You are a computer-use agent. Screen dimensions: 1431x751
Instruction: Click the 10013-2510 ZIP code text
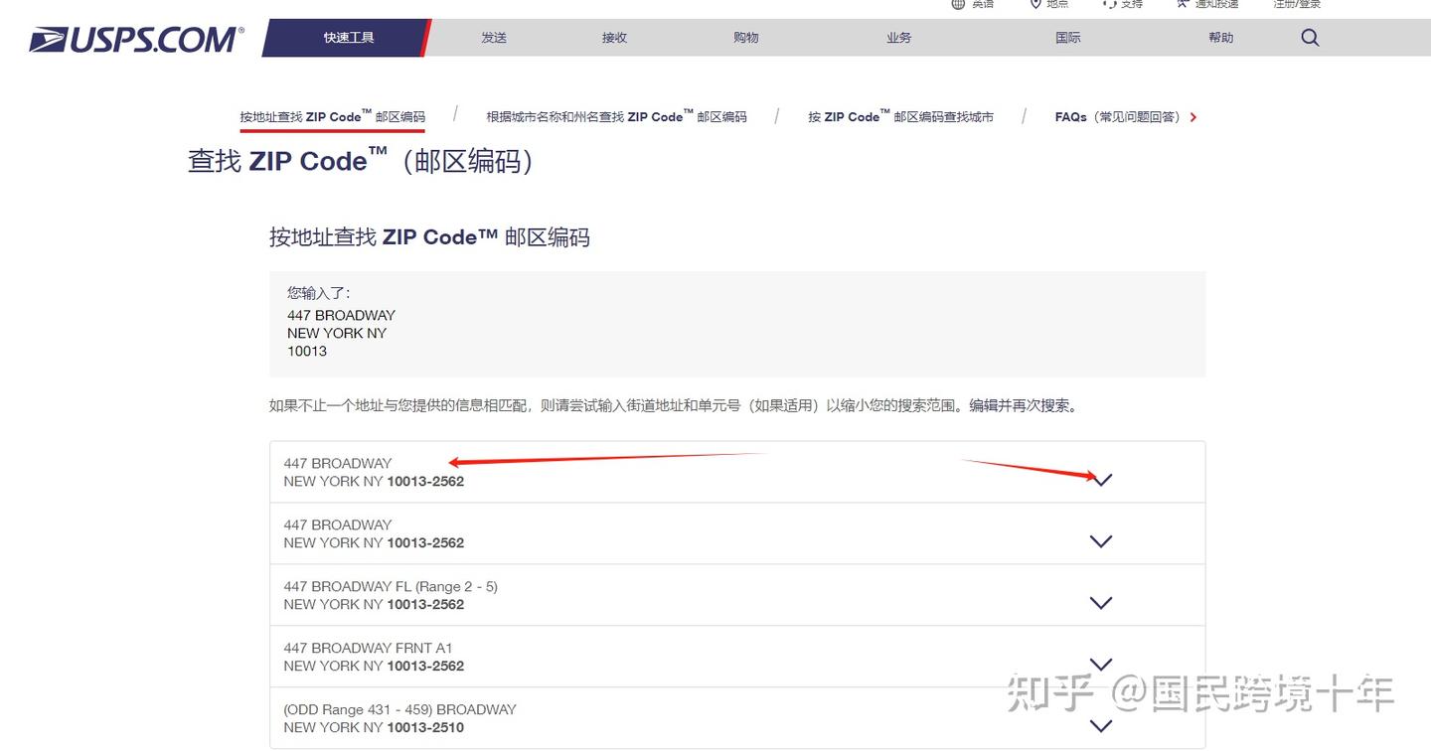tap(425, 727)
